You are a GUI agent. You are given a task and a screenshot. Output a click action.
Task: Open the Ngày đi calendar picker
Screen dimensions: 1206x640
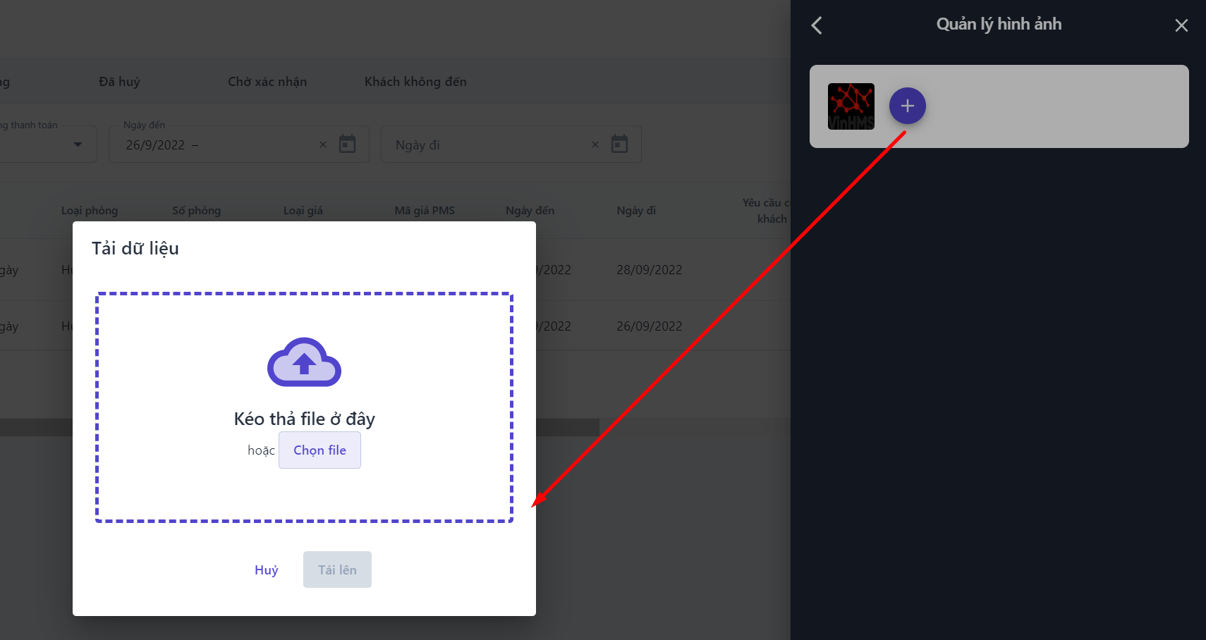[619, 144]
